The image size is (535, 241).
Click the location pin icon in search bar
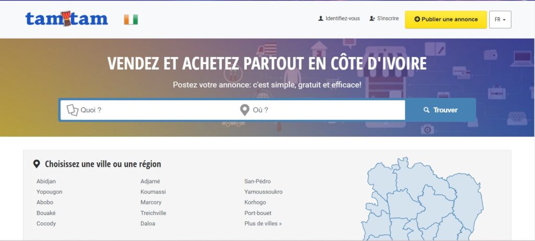point(245,110)
